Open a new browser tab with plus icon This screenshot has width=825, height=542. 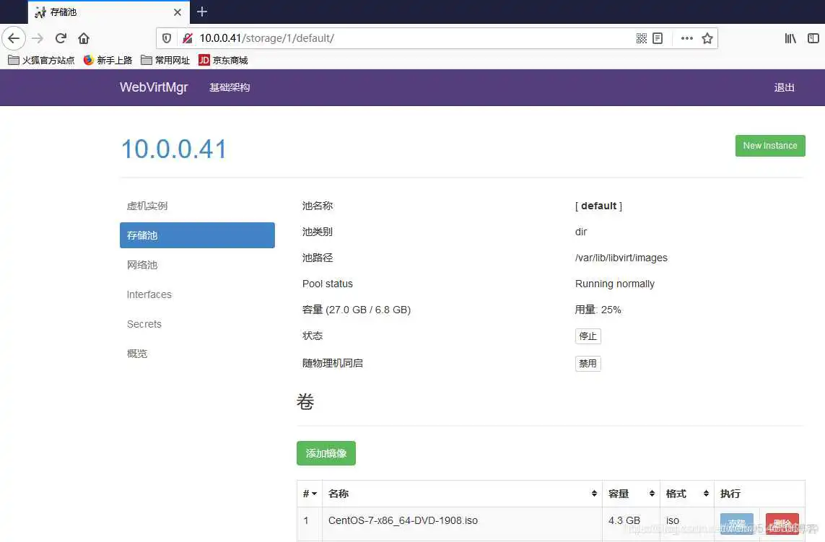click(201, 12)
